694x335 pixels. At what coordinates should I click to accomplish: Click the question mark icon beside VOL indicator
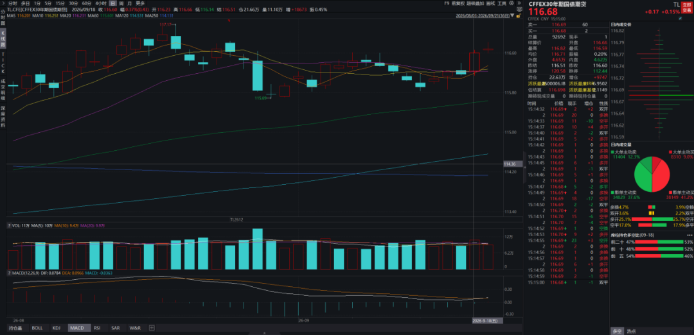click(x=9, y=225)
